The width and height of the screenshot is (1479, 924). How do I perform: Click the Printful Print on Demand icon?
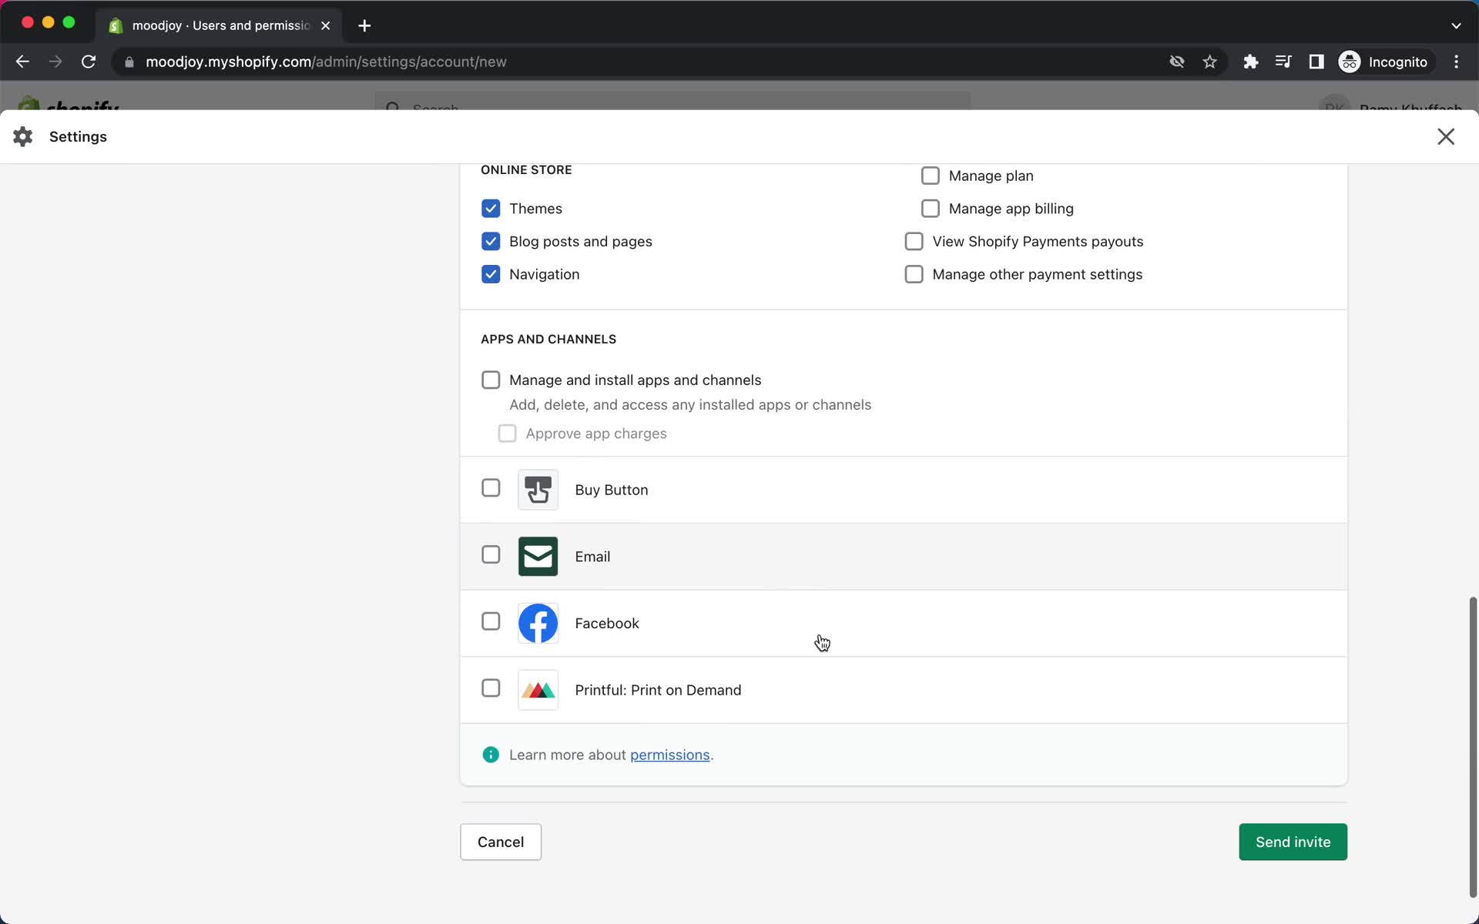pos(538,690)
